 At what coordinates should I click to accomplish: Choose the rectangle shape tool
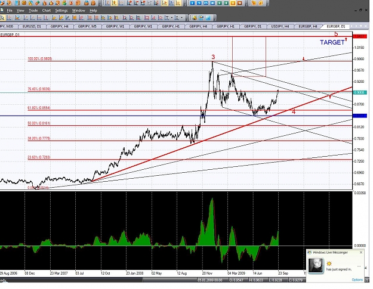point(147,18)
